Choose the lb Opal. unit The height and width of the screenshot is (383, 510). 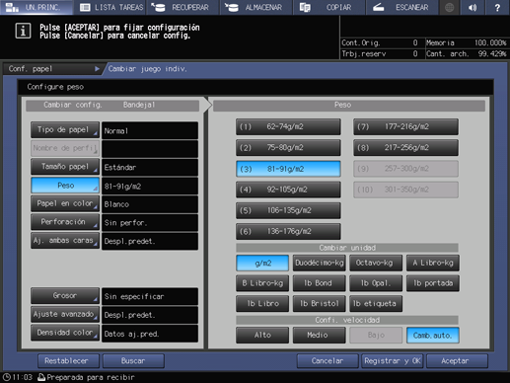coord(376,283)
